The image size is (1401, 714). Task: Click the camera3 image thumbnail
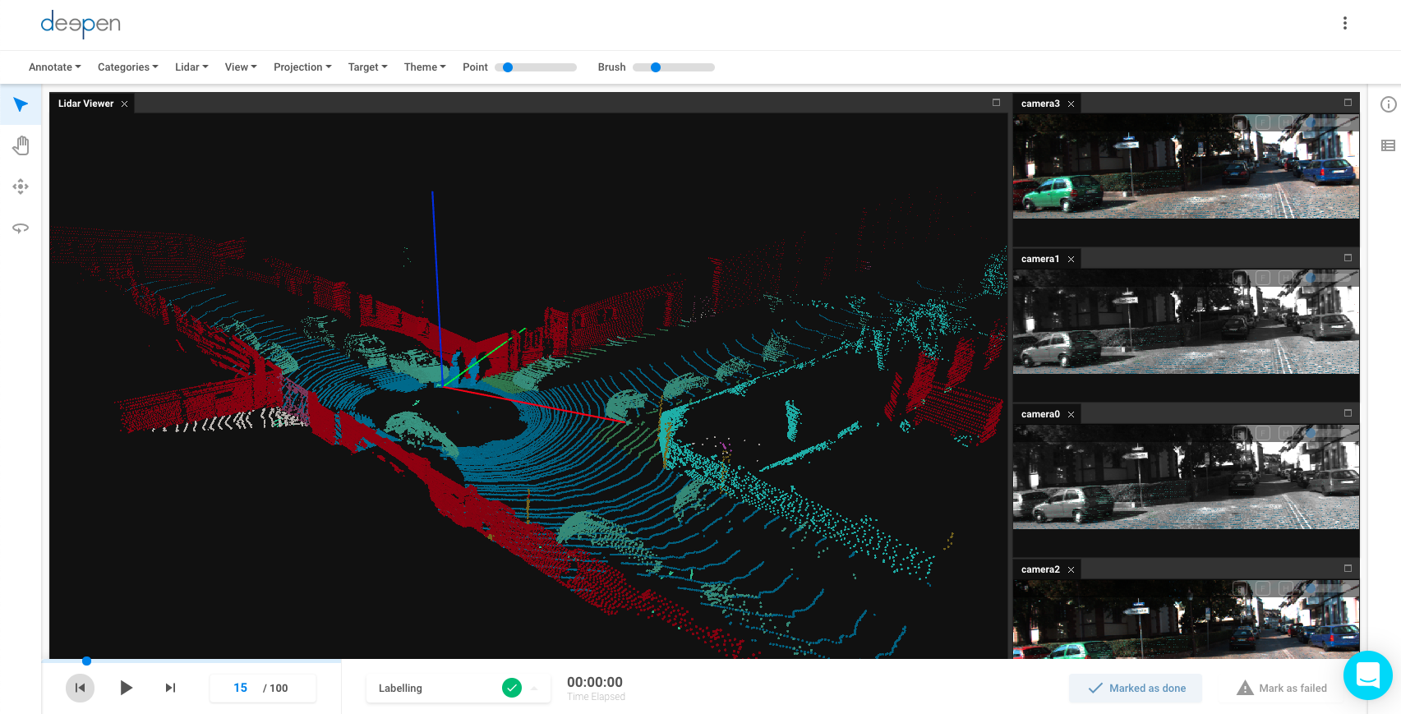(1186, 166)
